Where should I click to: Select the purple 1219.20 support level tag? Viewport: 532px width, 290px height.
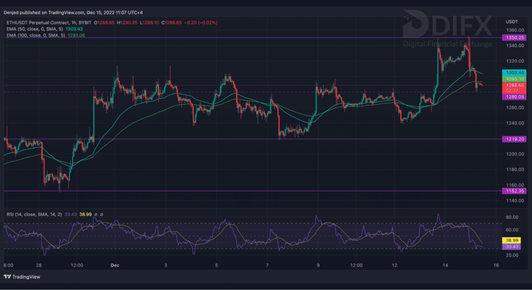click(x=514, y=139)
